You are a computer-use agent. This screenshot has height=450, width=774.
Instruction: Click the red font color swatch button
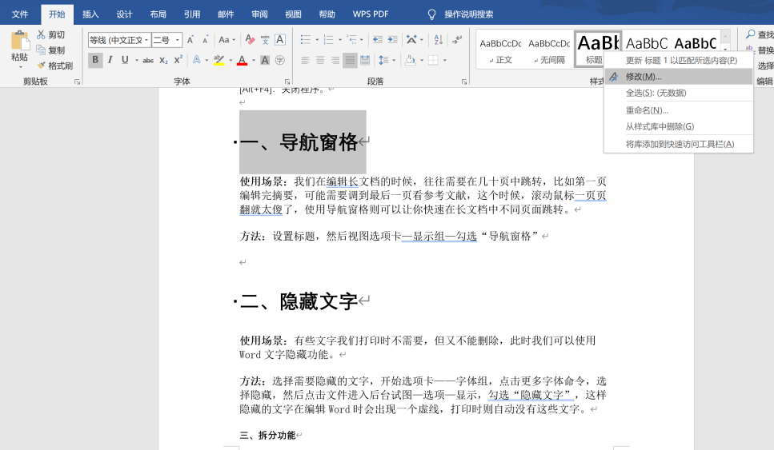pos(241,60)
